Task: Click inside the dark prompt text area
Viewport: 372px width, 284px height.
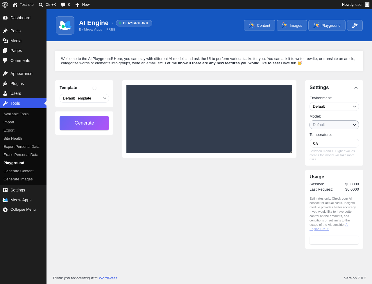Action: coord(209,119)
